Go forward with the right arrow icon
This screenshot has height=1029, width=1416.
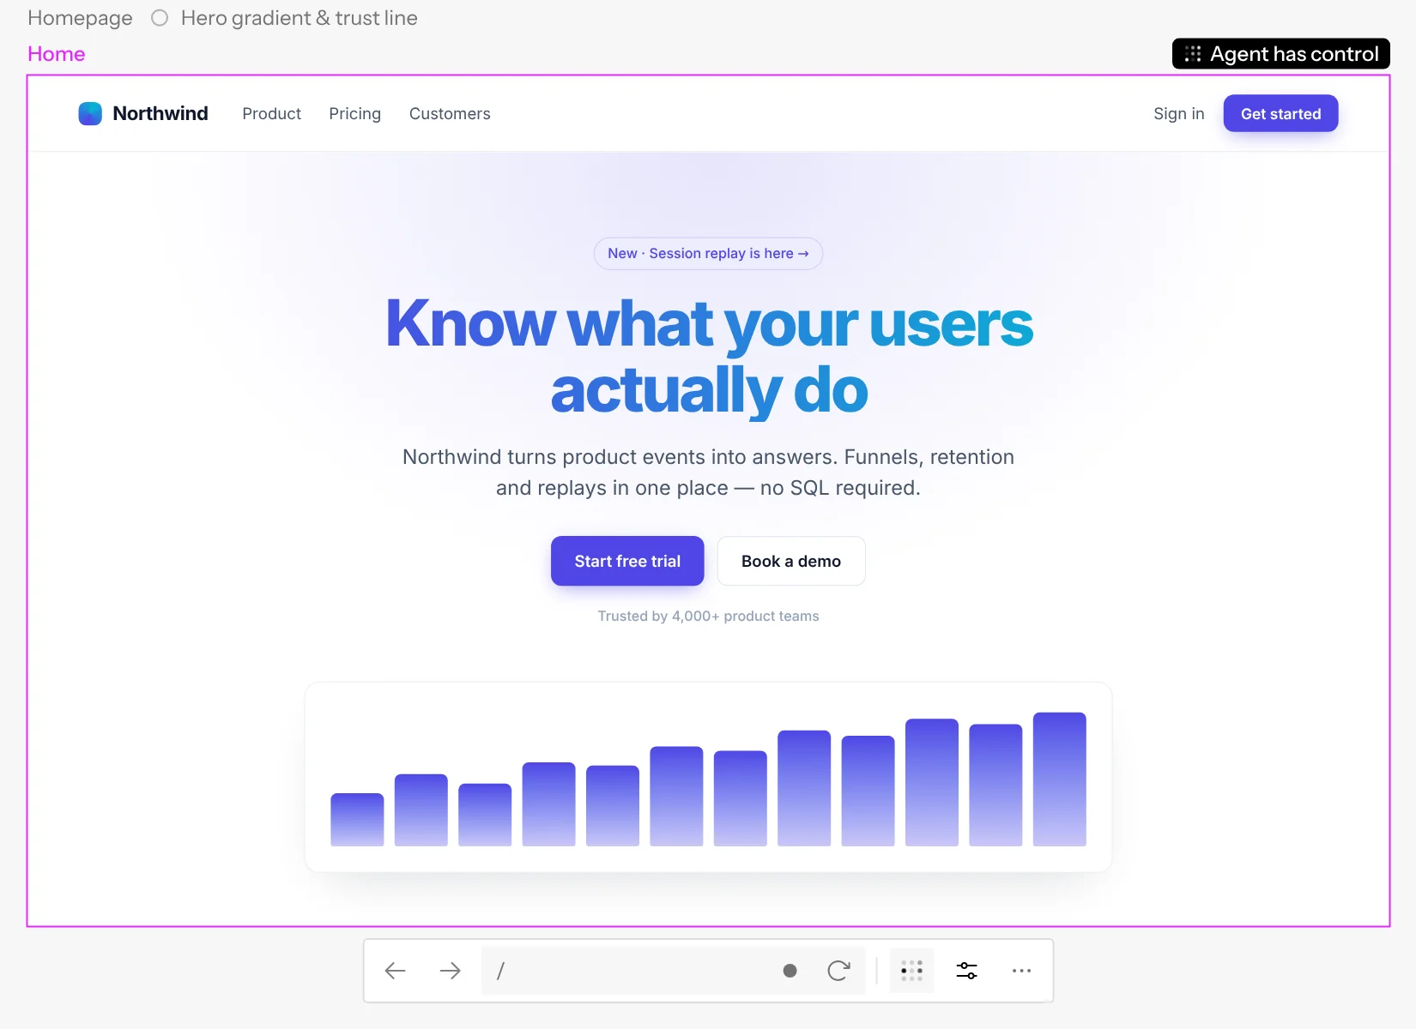[450, 971]
